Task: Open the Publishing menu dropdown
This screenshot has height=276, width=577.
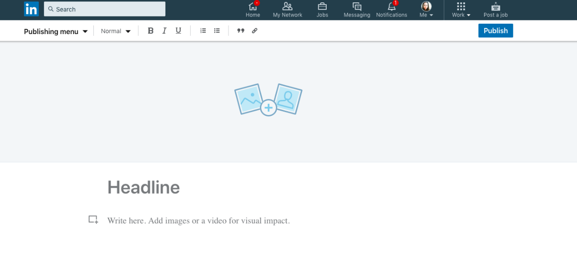Action: (56, 31)
